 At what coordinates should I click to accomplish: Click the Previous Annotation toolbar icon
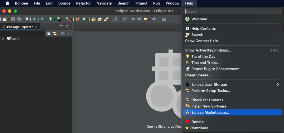tap(125, 19)
